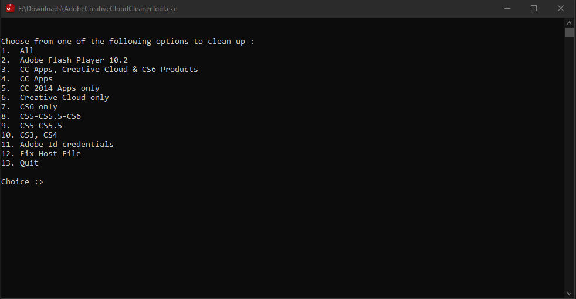Click the 'CC 2014 Apps only' line

coord(50,88)
